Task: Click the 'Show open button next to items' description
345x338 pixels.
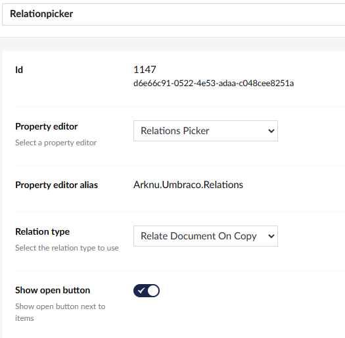Action: click(x=60, y=312)
